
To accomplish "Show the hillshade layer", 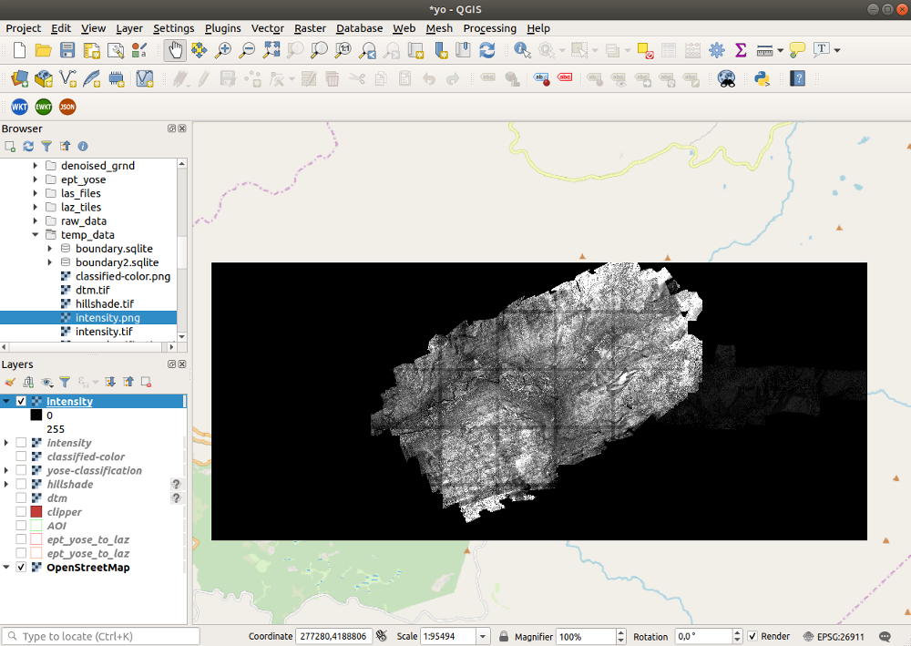I will click(20, 484).
